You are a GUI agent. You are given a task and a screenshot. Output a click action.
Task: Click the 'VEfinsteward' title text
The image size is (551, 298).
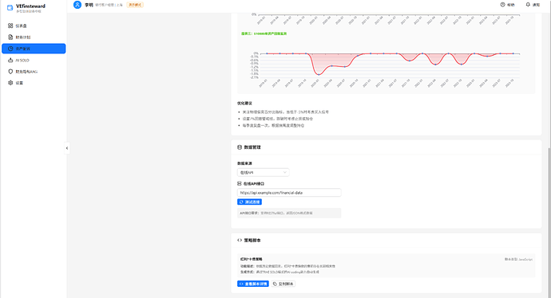pos(30,6)
